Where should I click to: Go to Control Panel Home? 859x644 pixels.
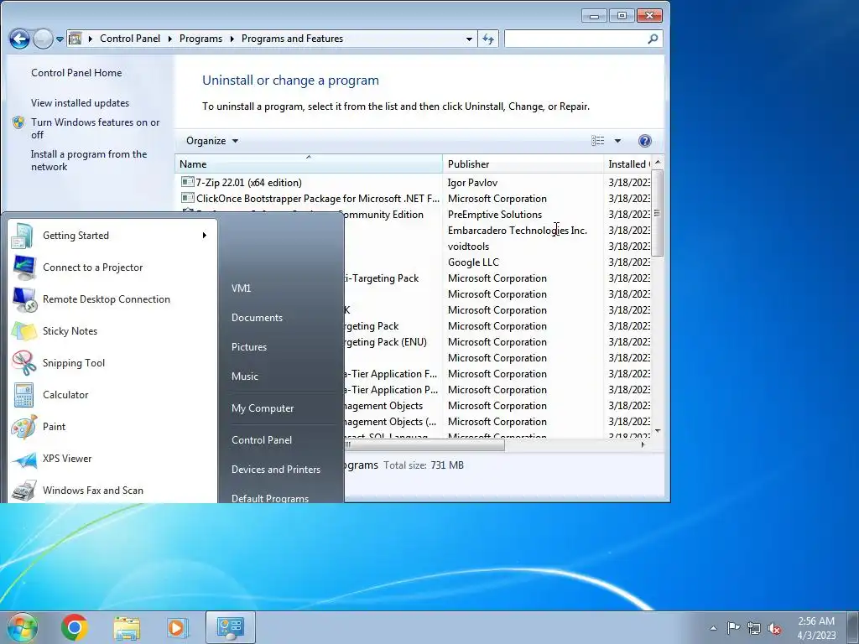(76, 73)
